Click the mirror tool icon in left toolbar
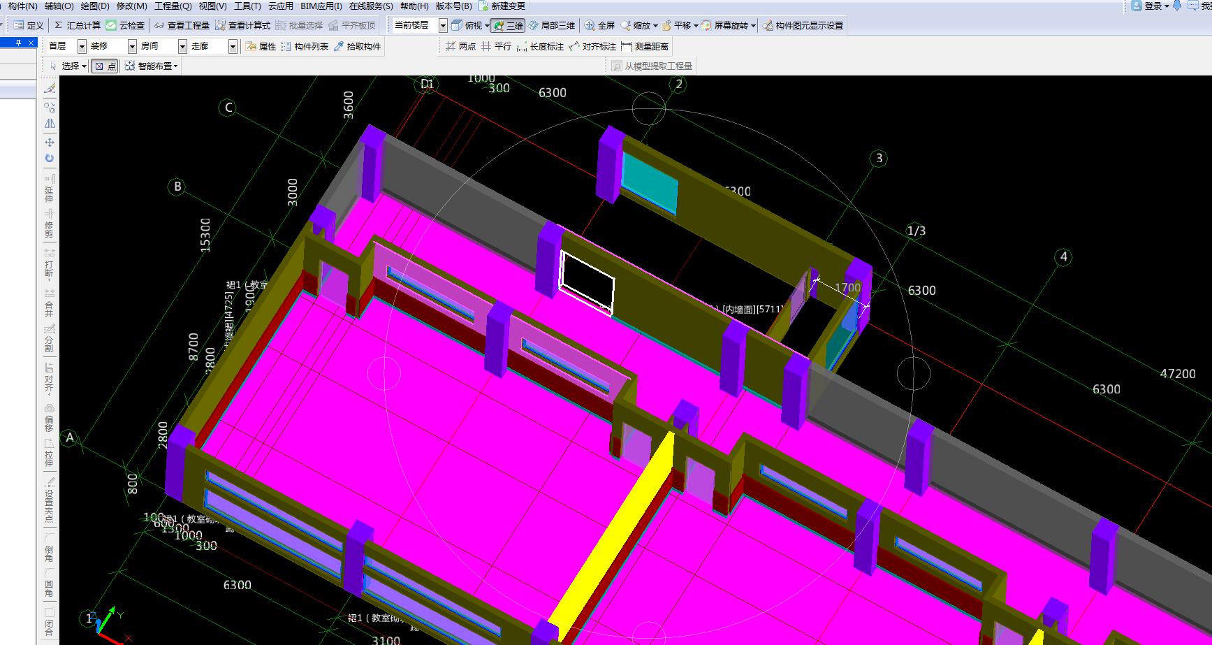Viewport: 1212px width, 645px height. (x=50, y=123)
